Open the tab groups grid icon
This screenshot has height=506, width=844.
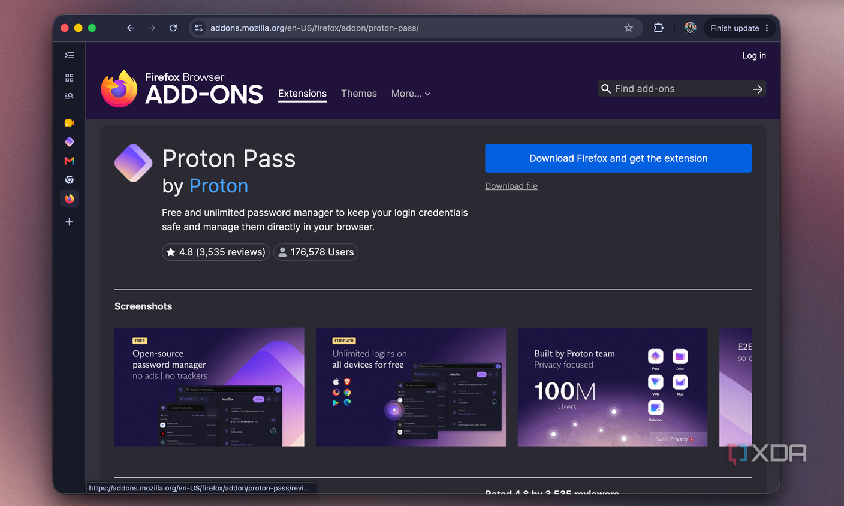click(70, 78)
